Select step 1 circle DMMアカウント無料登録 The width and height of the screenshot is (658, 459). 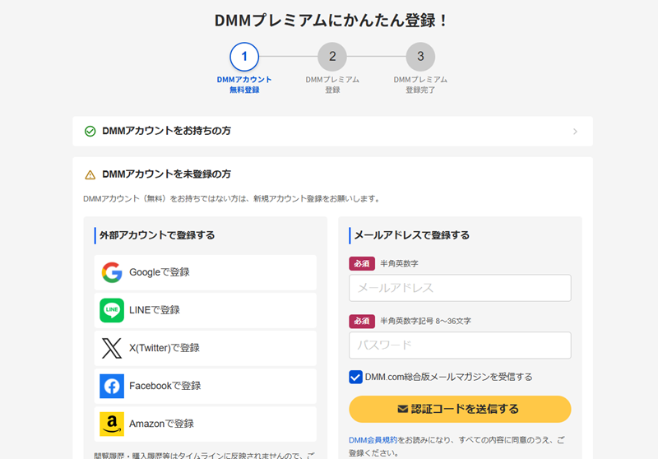coord(244,57)
